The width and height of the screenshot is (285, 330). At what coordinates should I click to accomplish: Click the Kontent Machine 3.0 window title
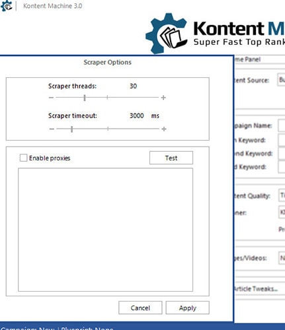pos(53,6)
